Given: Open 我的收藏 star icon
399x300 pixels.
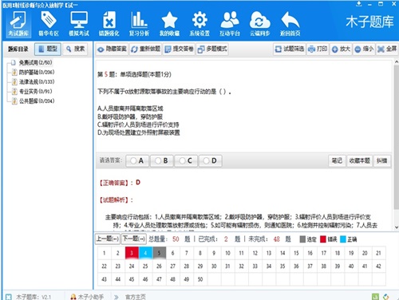Looking at the screenshot, I should click(169, 24).
